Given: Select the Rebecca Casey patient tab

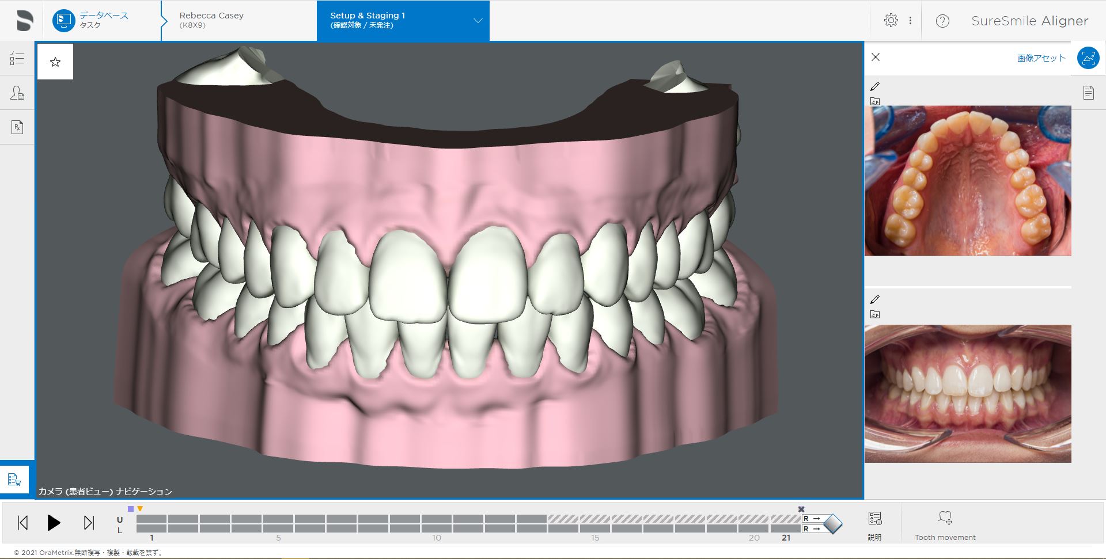Looking at the screenshot, I should pos(211,21).
